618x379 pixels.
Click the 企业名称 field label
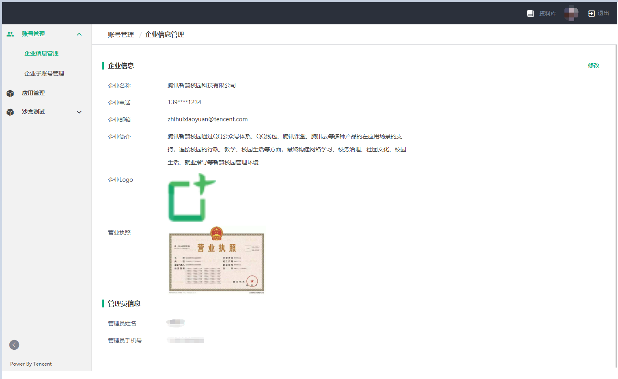point(119,86)
